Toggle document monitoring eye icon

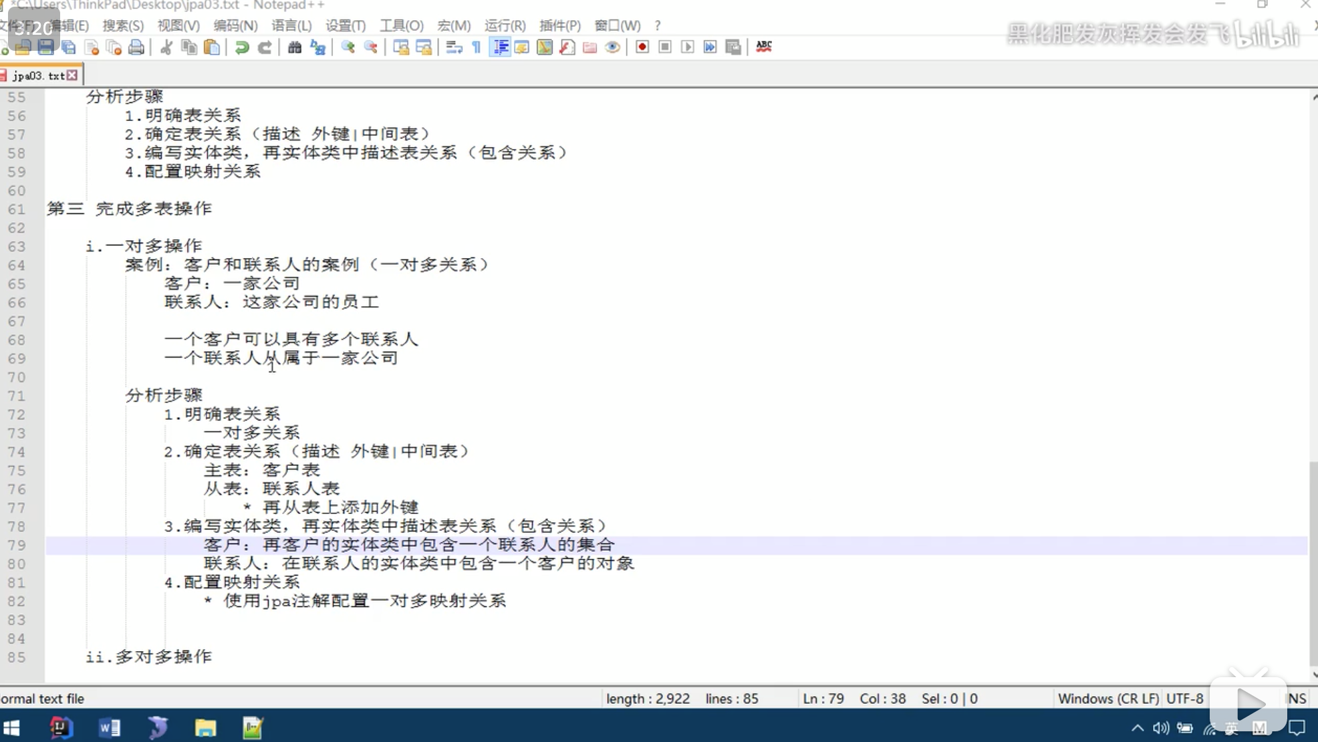[x=612, y=47]
